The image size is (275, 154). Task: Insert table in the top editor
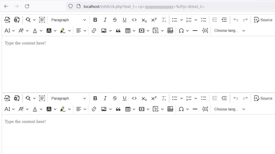[x=128, y=31]
